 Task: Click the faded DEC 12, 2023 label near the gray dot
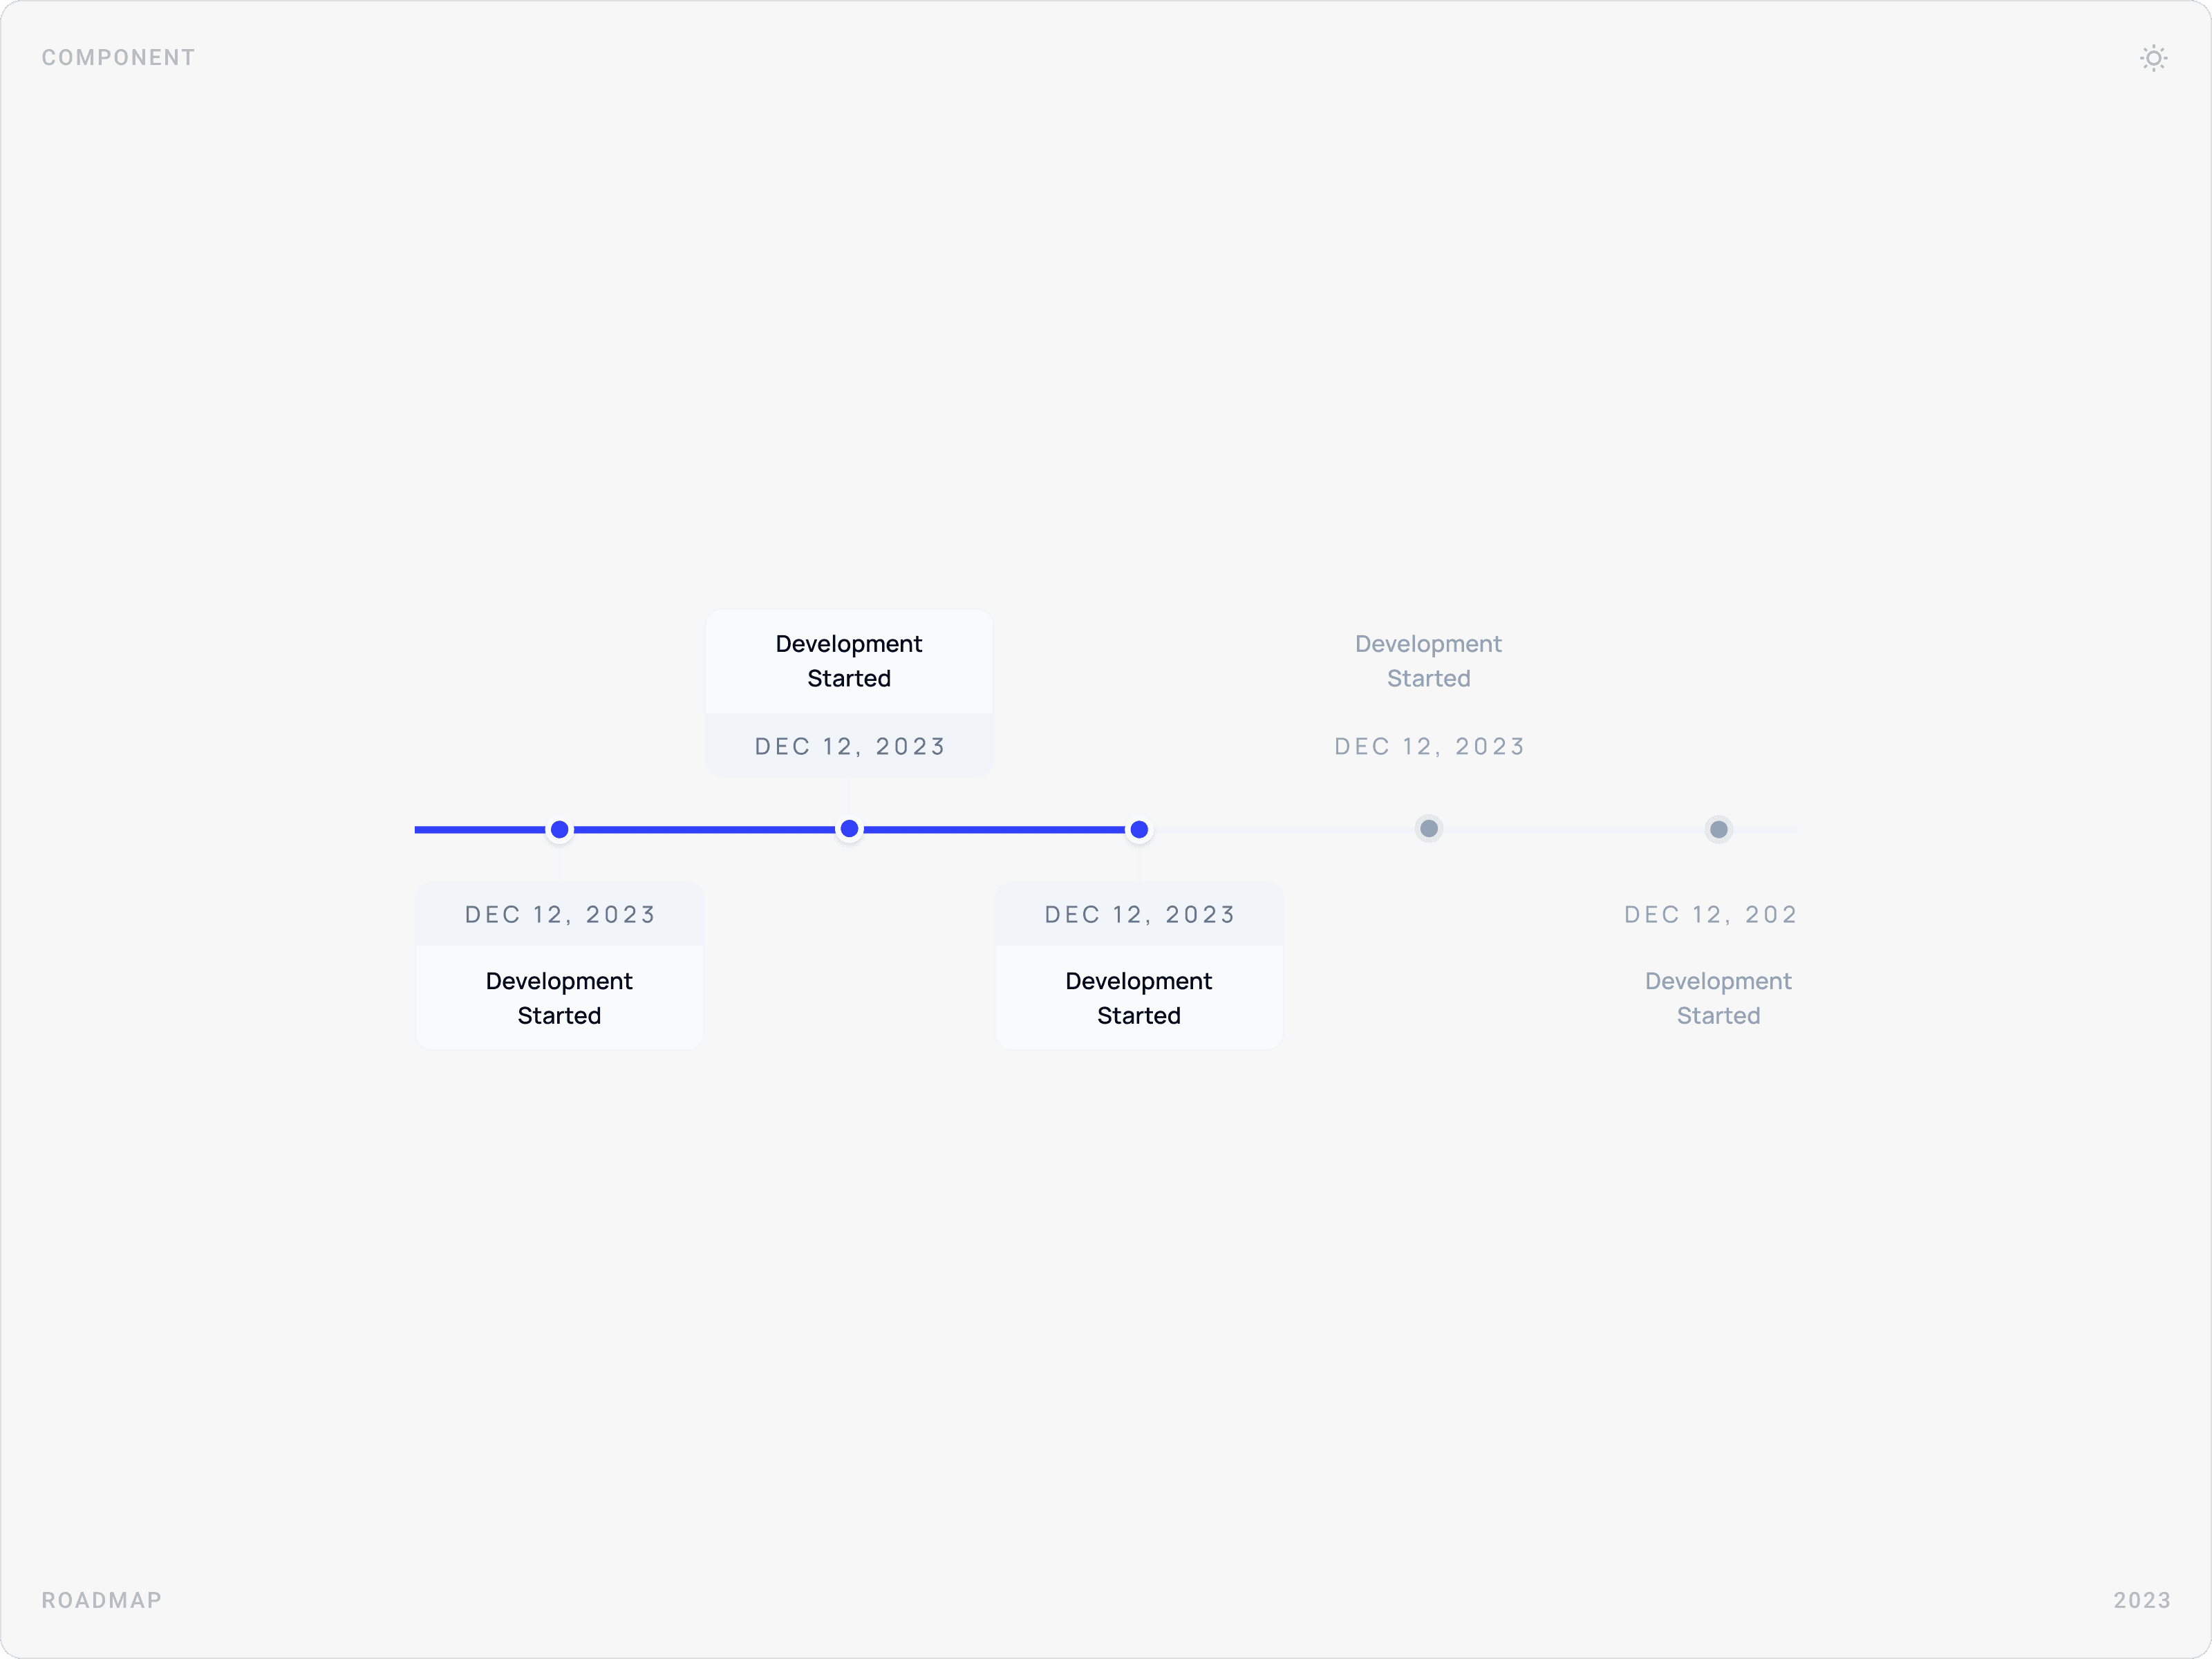[x=1428, y=745]
